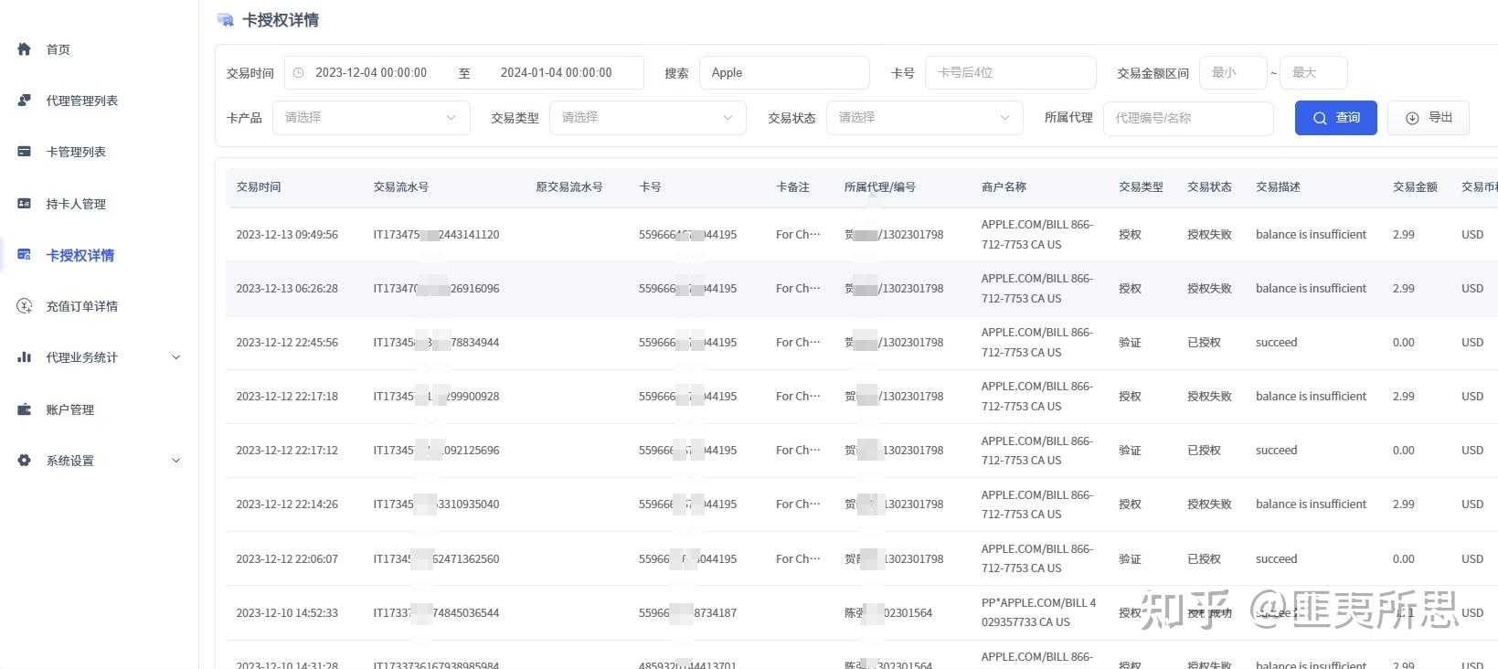
Task: Click 验证 type in the 22:17:12 row
Action: [1131, 451]
